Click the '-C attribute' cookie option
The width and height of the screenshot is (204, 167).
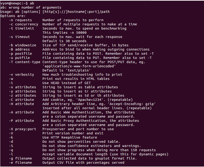coord(22,100)
